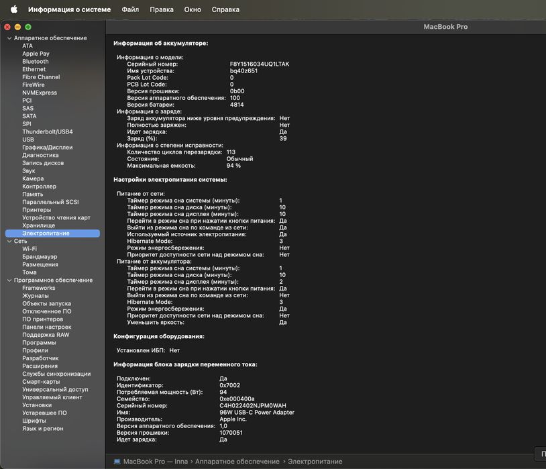The height and width of the screenshot is (469, 546).
Task: Select Поддержка RAW in the sidebar
Action: pos(46,335)
